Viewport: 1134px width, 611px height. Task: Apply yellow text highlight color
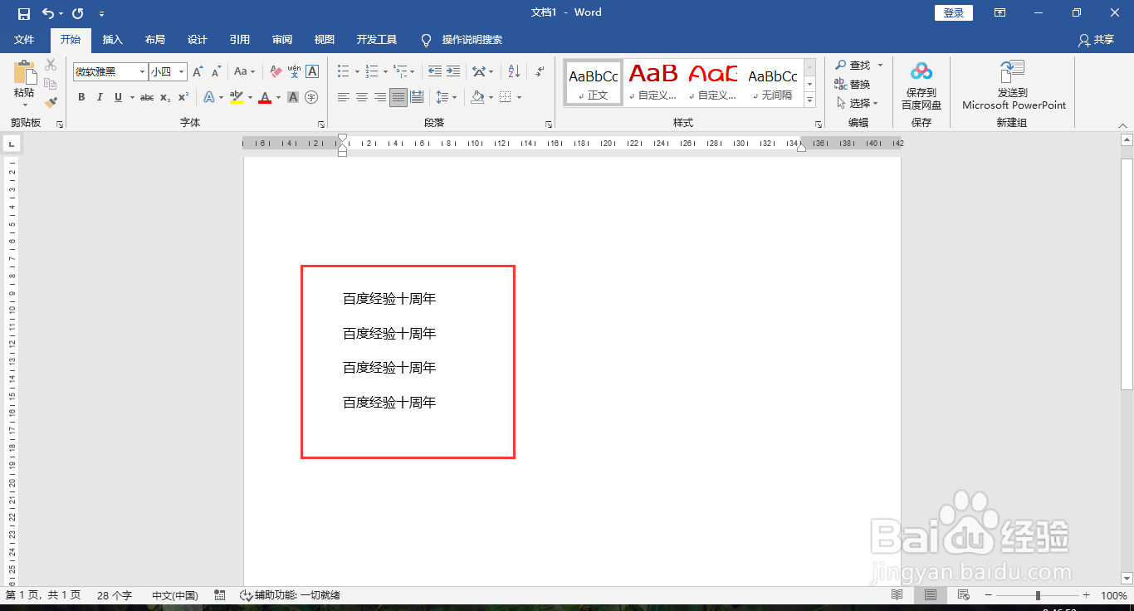click(x=236, y=97)
